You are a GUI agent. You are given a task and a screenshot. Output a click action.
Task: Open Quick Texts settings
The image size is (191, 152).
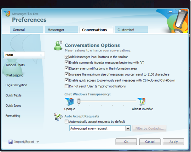coord(14,95)
